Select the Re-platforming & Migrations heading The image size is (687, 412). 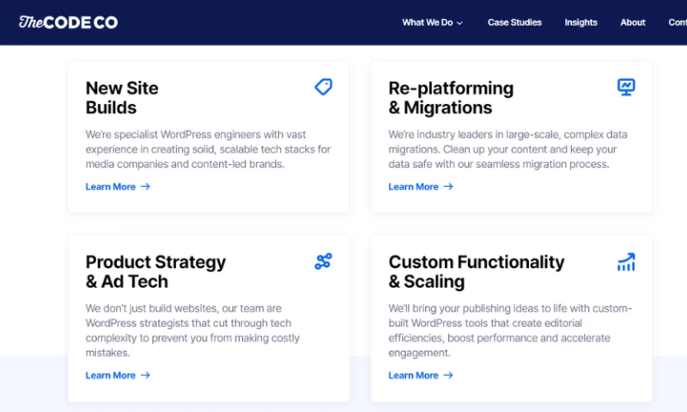click(x=451, y=98)
